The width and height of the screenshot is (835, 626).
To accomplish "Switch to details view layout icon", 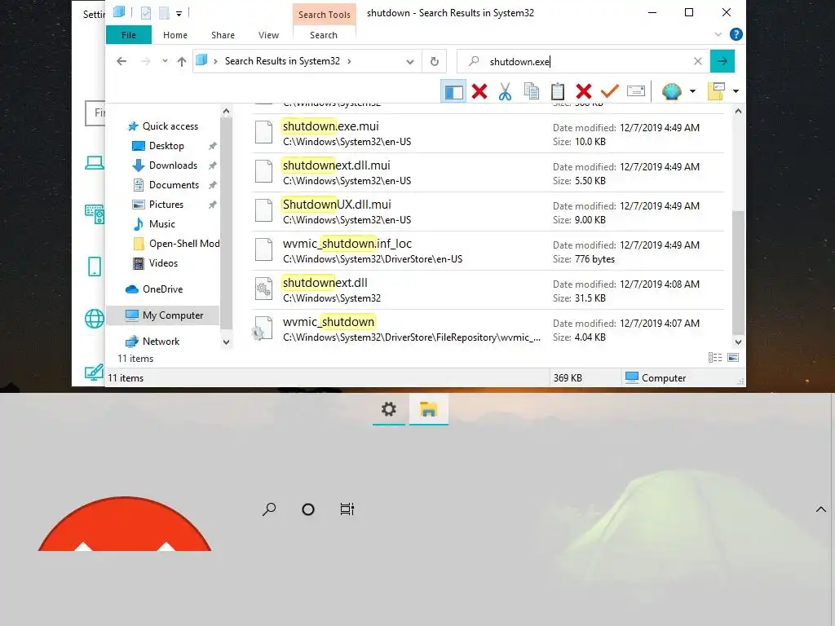I will click(715, 358).
